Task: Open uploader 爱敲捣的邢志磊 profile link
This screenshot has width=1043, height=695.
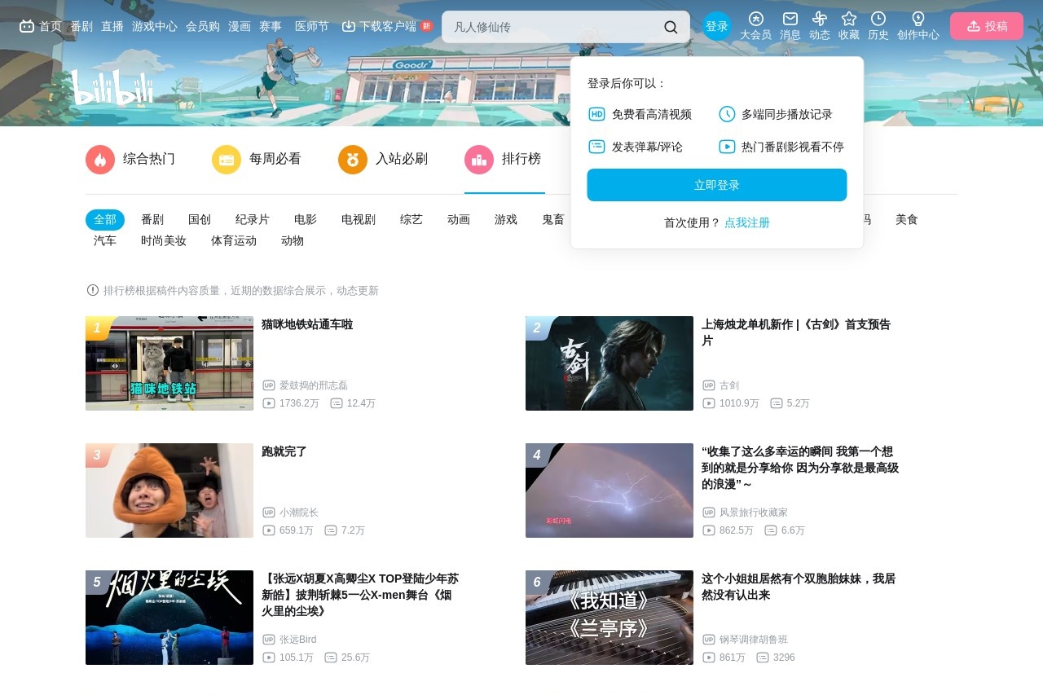Action: click(315, 385)
